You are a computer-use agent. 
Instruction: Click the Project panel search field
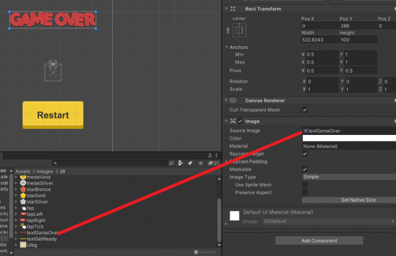tap(110, 163)
